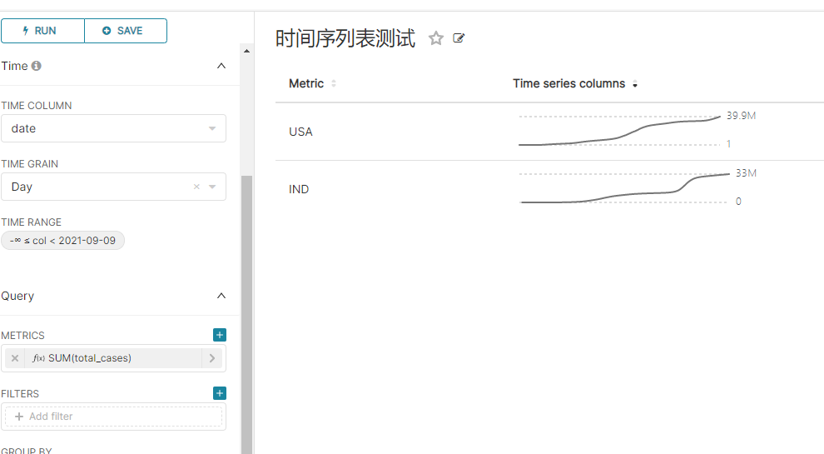
Task: Click the Query section heading
Action: tap(17, 296)
